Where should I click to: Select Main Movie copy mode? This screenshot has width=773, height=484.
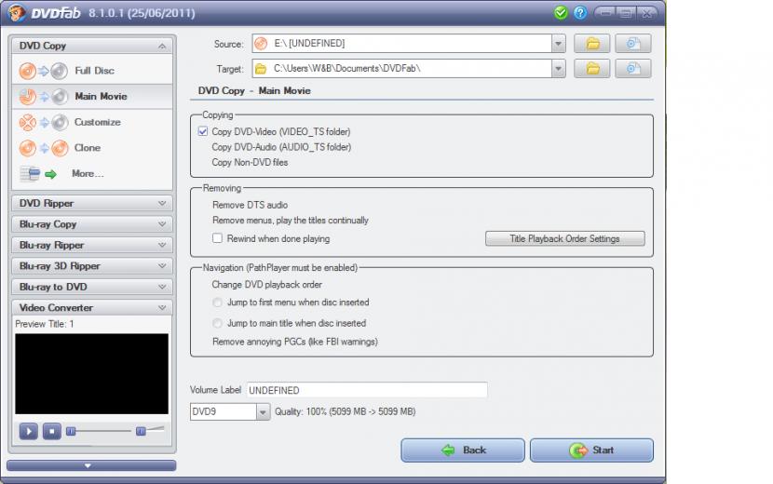[x=92, y=96]
